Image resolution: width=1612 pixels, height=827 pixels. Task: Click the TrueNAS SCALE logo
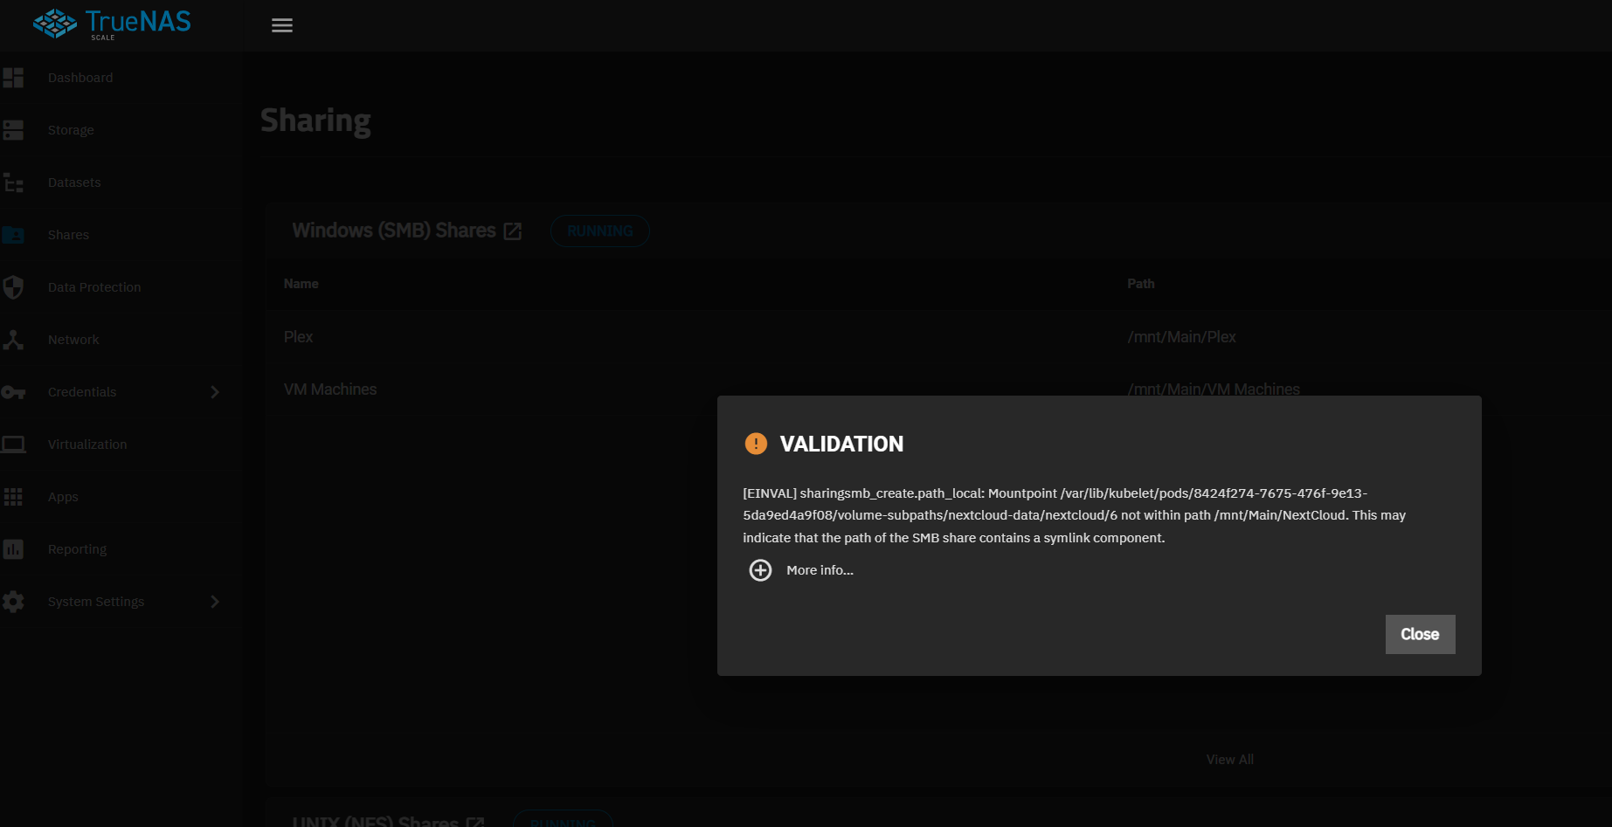(112, 24)
